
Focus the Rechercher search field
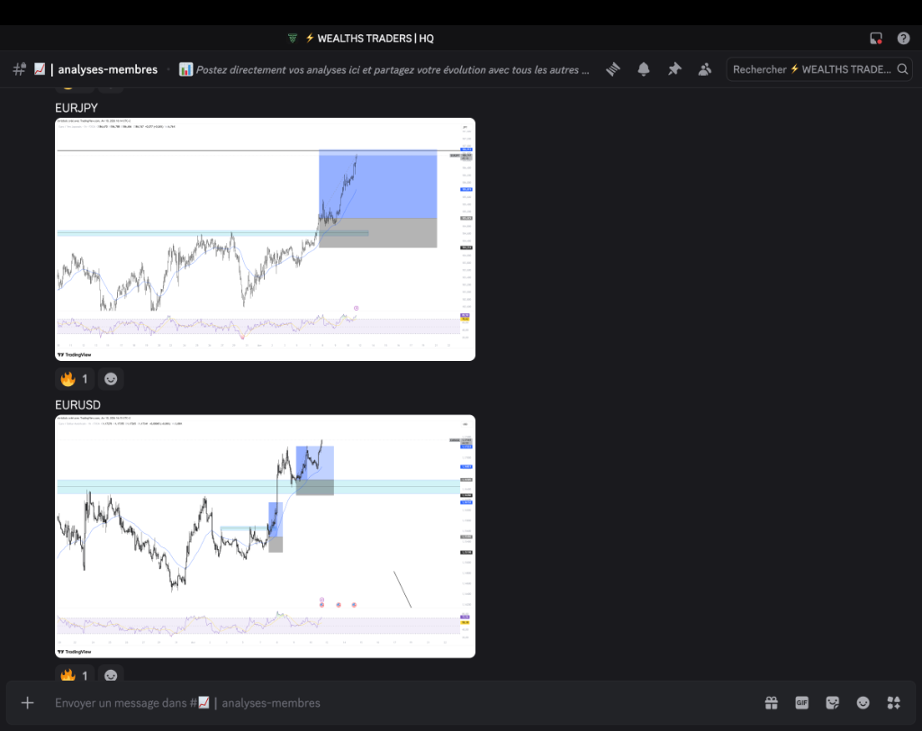pos(819,69)
